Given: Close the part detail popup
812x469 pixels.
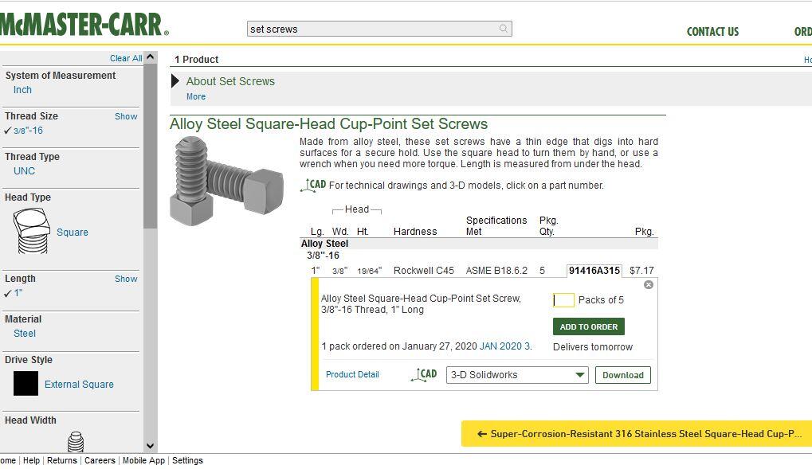Looking at the screenshot, I should 649,285.
